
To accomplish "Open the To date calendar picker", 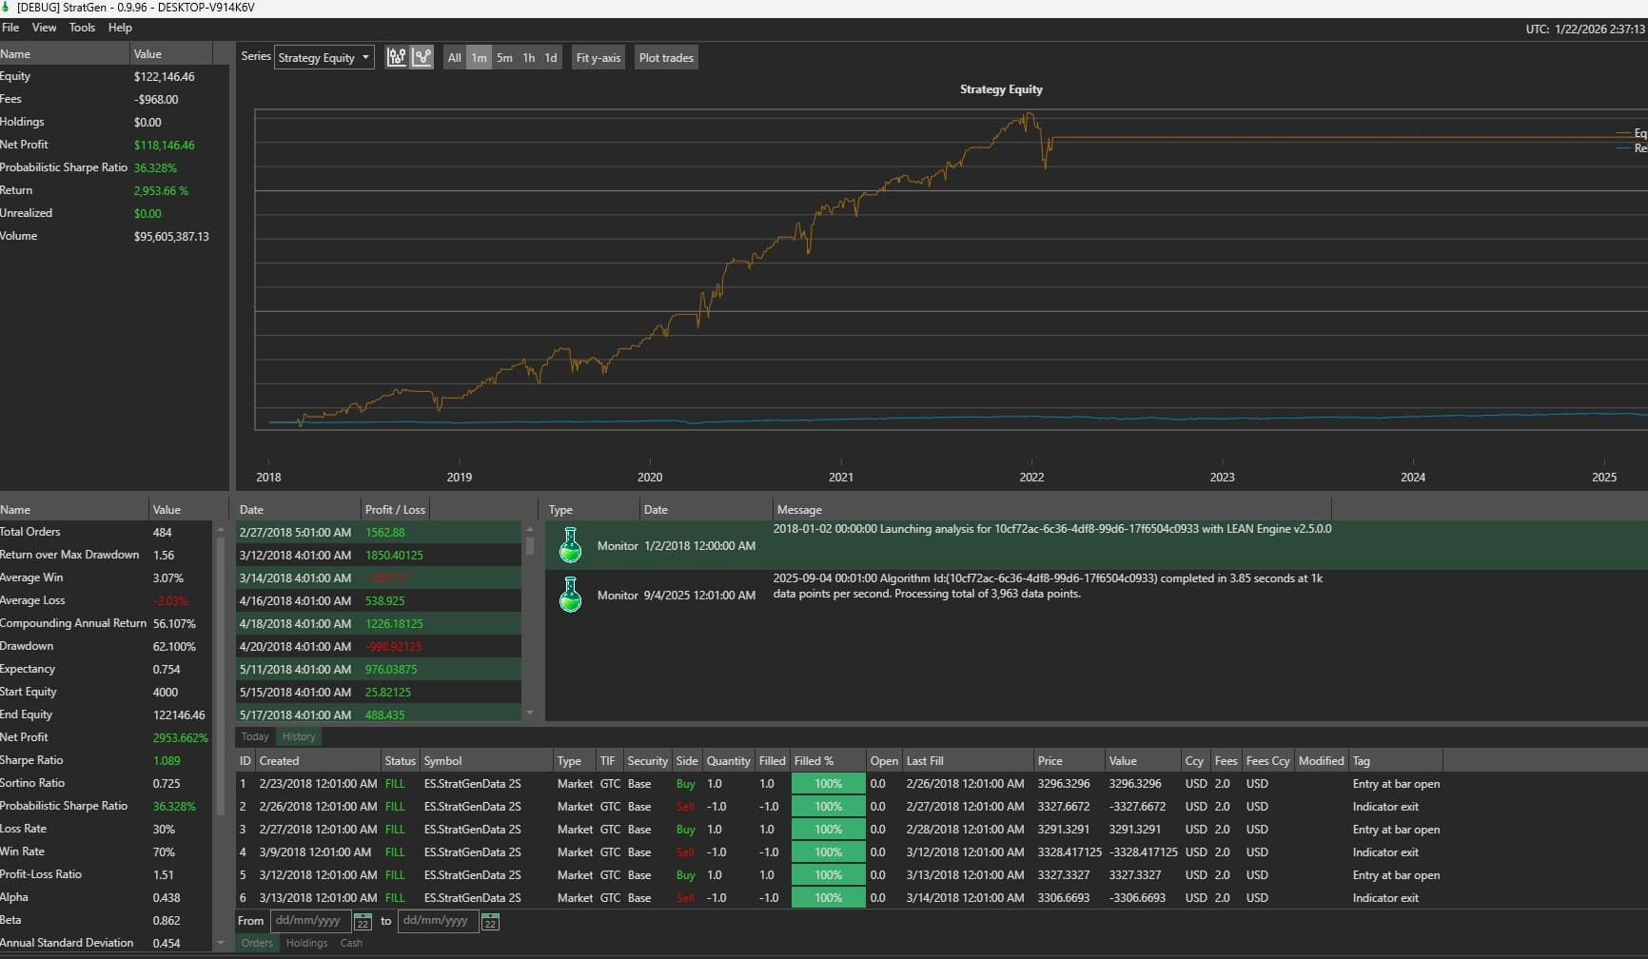I will pyautogui.click(x=490, y=921).
